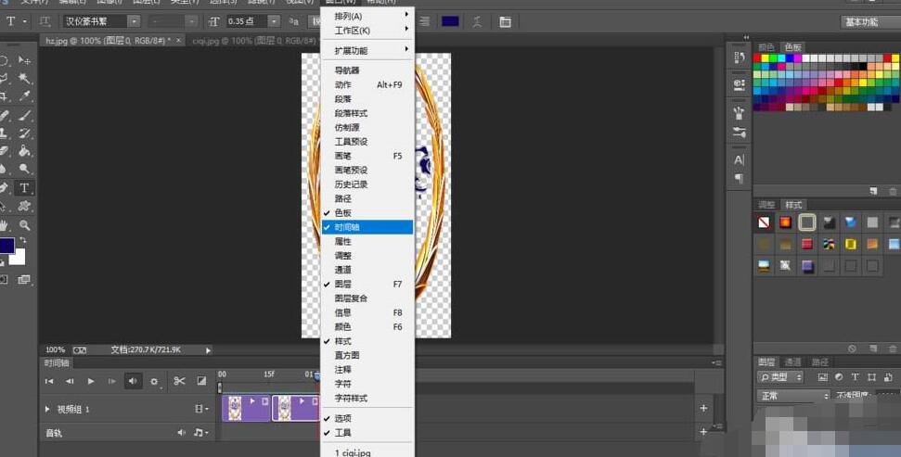
Task: Click the font size field 0.35 点
Action: [x=245, y=21]
